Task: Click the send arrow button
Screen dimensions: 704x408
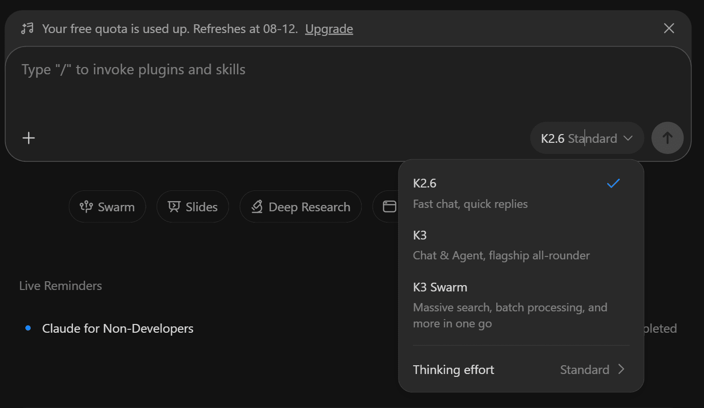Action: click(x=668, y=138)
